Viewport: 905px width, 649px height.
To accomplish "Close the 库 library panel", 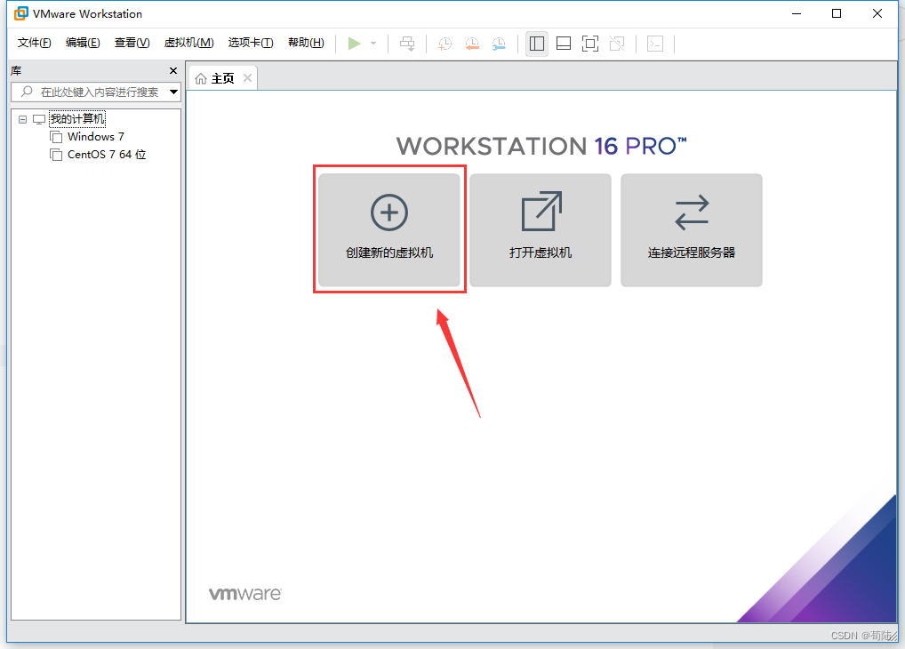I will 173,70.
